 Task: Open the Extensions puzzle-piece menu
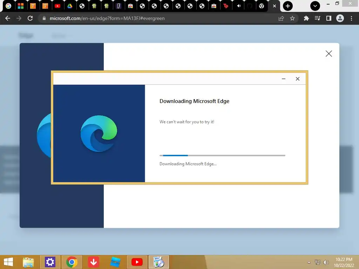tap(306, 18)
